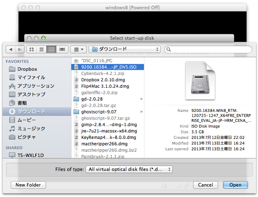
Task: Click the ダウンロード arrow icon in sidebar
Action: [x=12, y=111]
